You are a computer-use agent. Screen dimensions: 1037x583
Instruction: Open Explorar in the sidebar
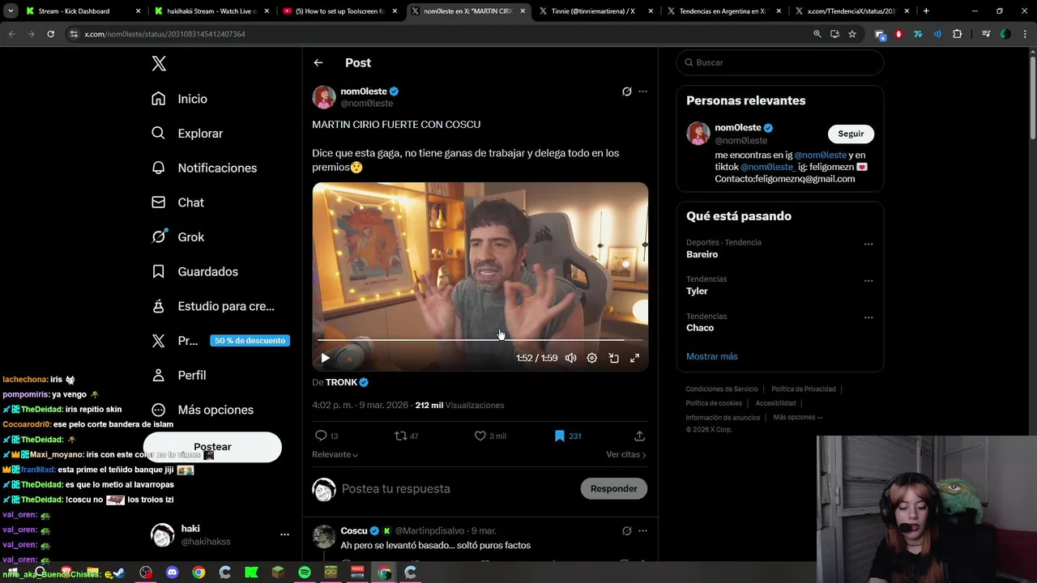(187, 134)
